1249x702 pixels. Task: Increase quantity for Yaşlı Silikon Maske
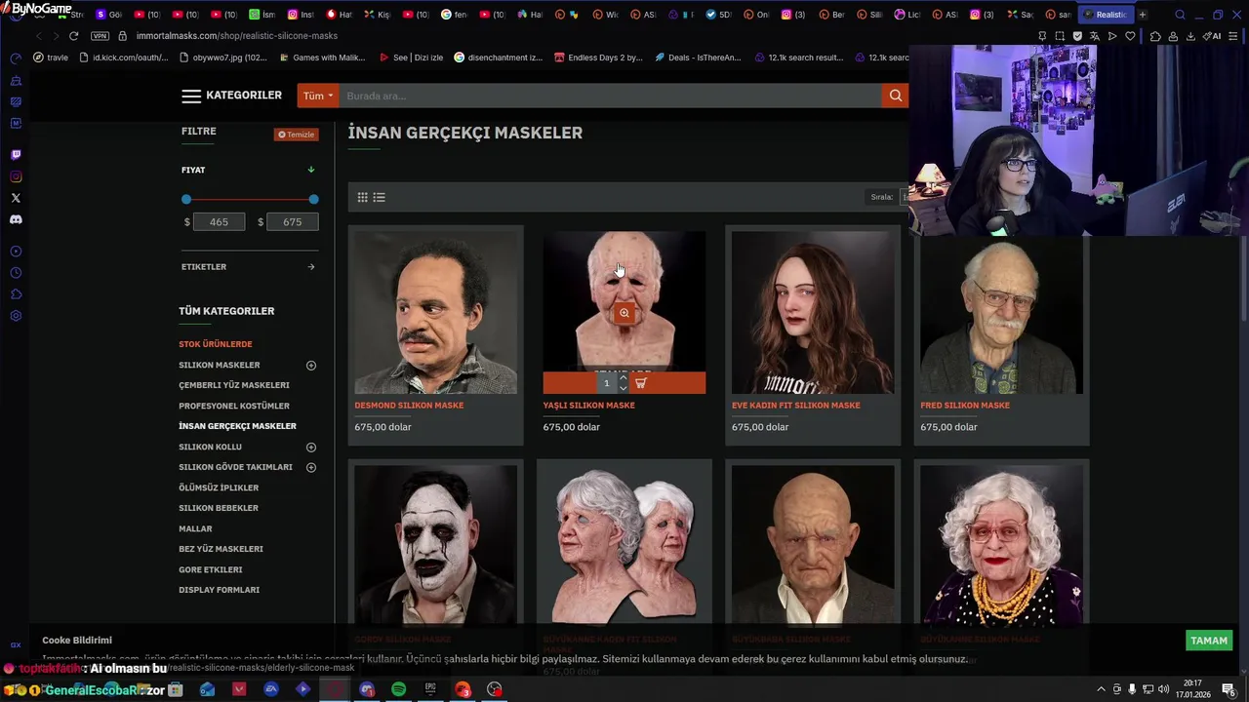pyautogui.click(x=624, y=378)
